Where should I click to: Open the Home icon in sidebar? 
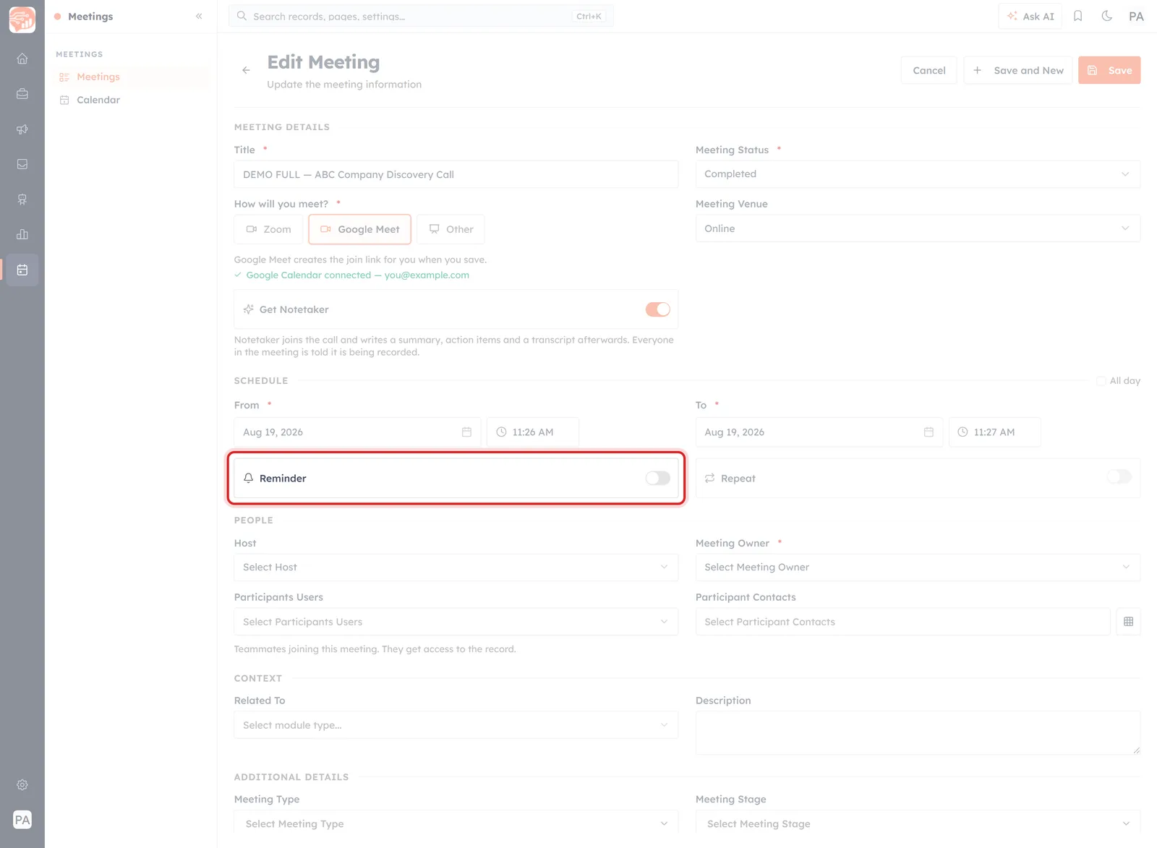(x=22, y=59)
